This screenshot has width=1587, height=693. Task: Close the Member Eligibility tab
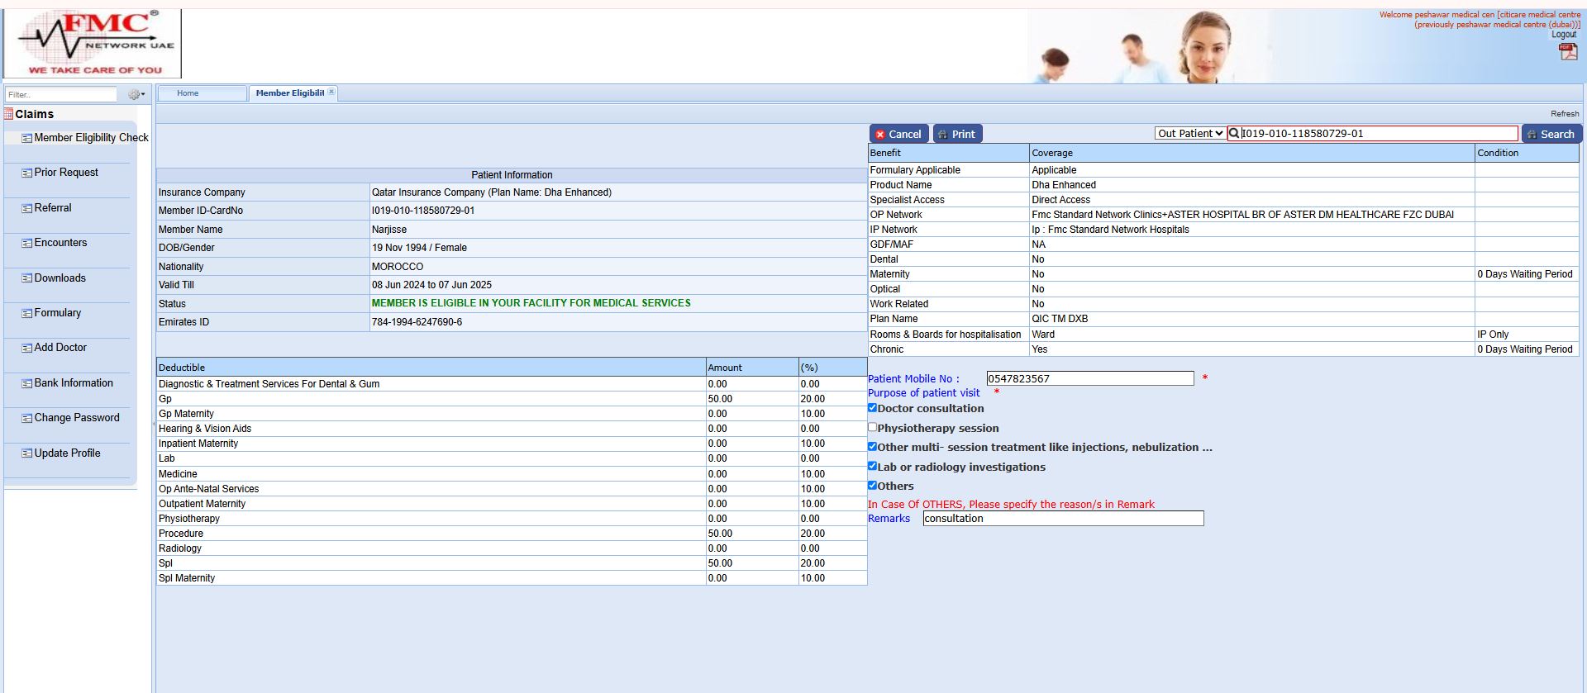click(331, 93)
